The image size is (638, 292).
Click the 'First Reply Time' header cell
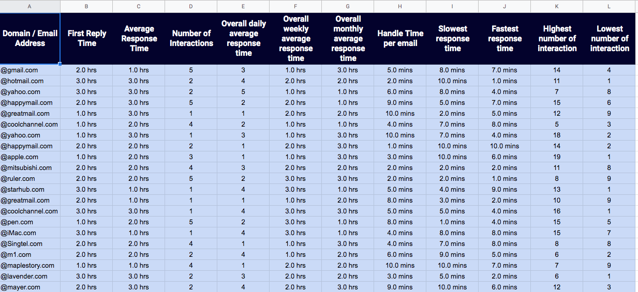coord(86,38)
